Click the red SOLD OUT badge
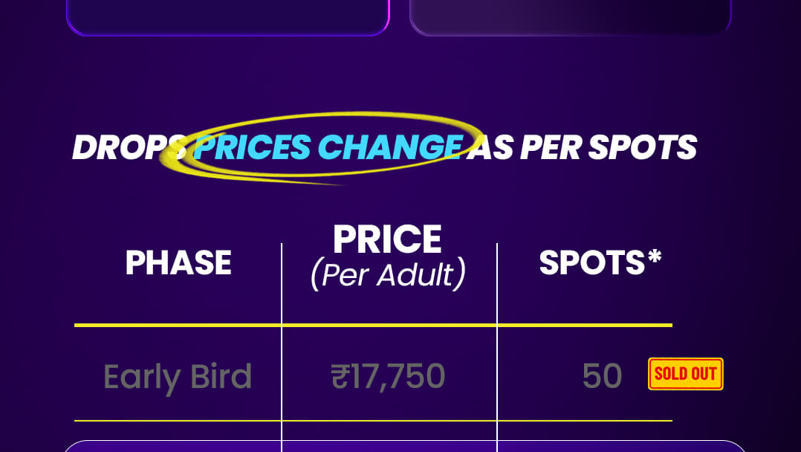 click(x=685, y=374)
